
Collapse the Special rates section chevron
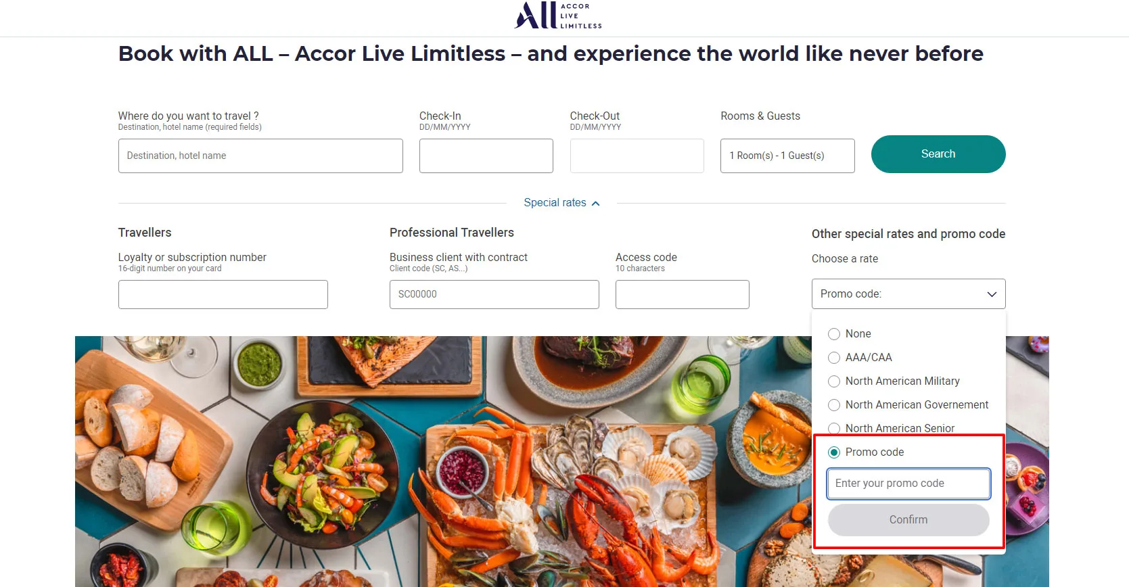click(x=595, y=203)
